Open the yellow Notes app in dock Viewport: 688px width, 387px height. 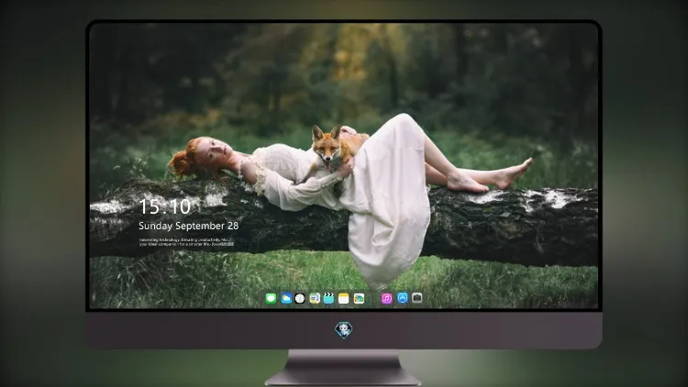(x=344, y=298)
